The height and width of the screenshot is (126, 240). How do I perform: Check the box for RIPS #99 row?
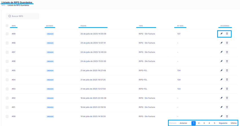click(x=7, y=34)
